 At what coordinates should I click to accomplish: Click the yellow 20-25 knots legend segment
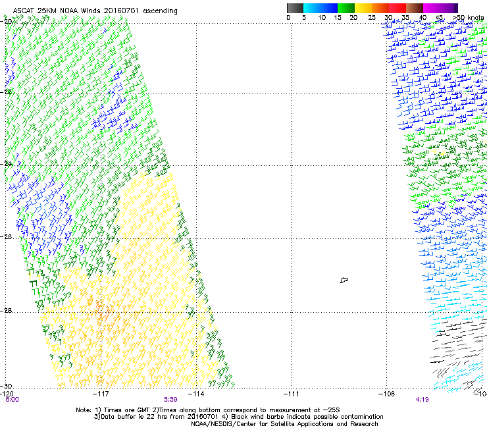click(x=363, y=8)
